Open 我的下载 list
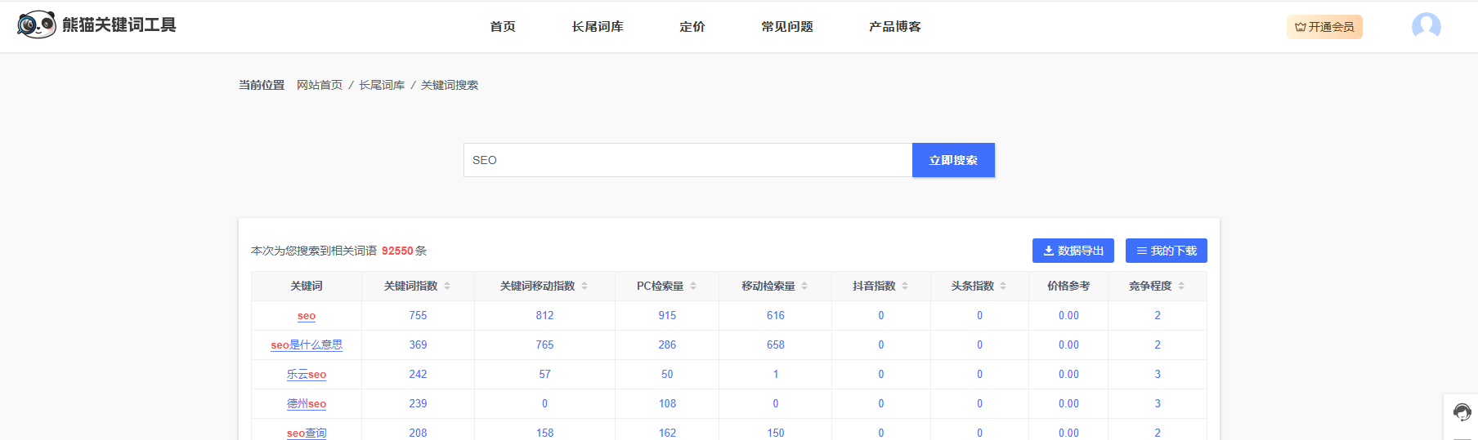 click(x=1166, y=251)
